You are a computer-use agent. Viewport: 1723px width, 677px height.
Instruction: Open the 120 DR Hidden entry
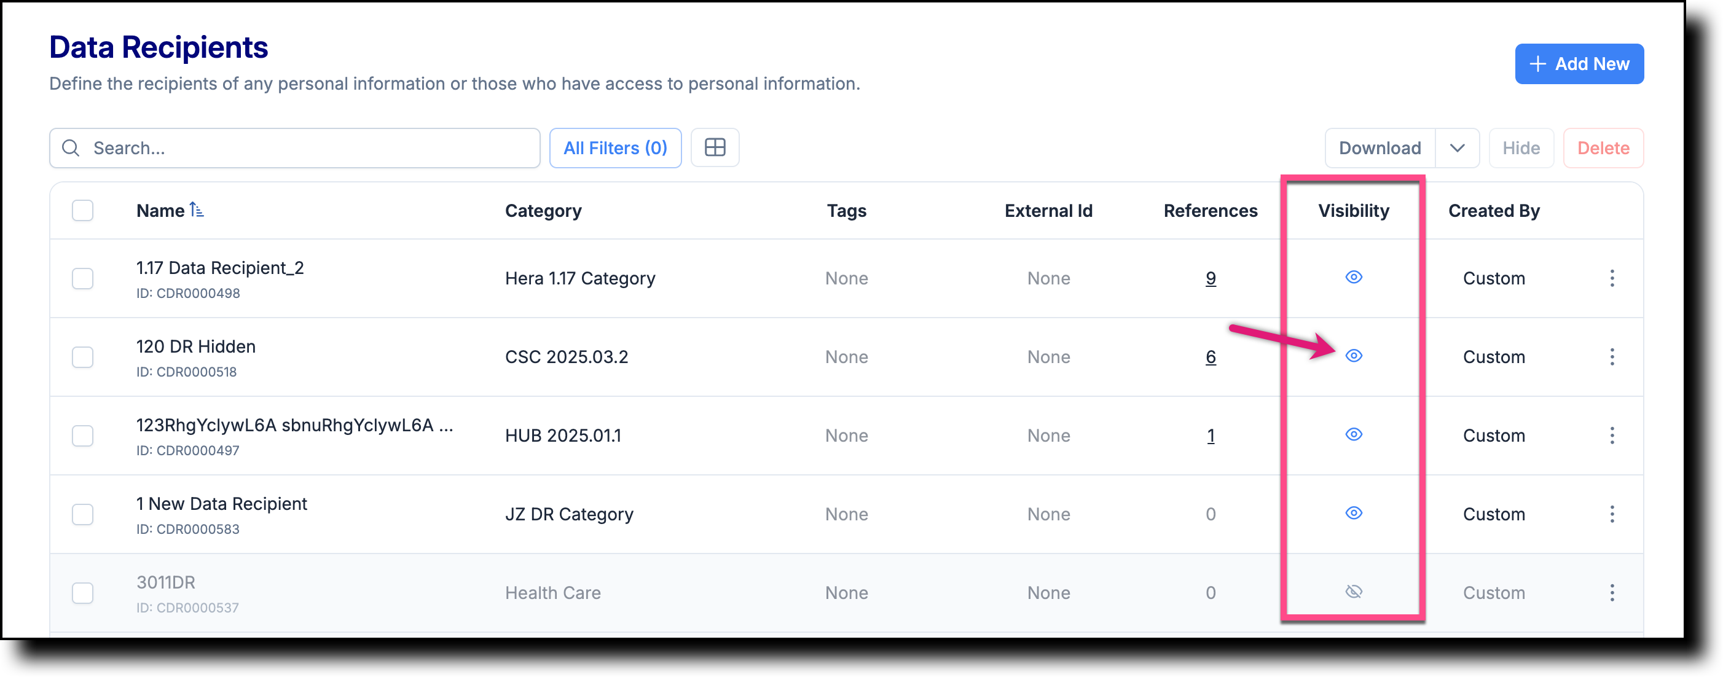tap(196, 346)
